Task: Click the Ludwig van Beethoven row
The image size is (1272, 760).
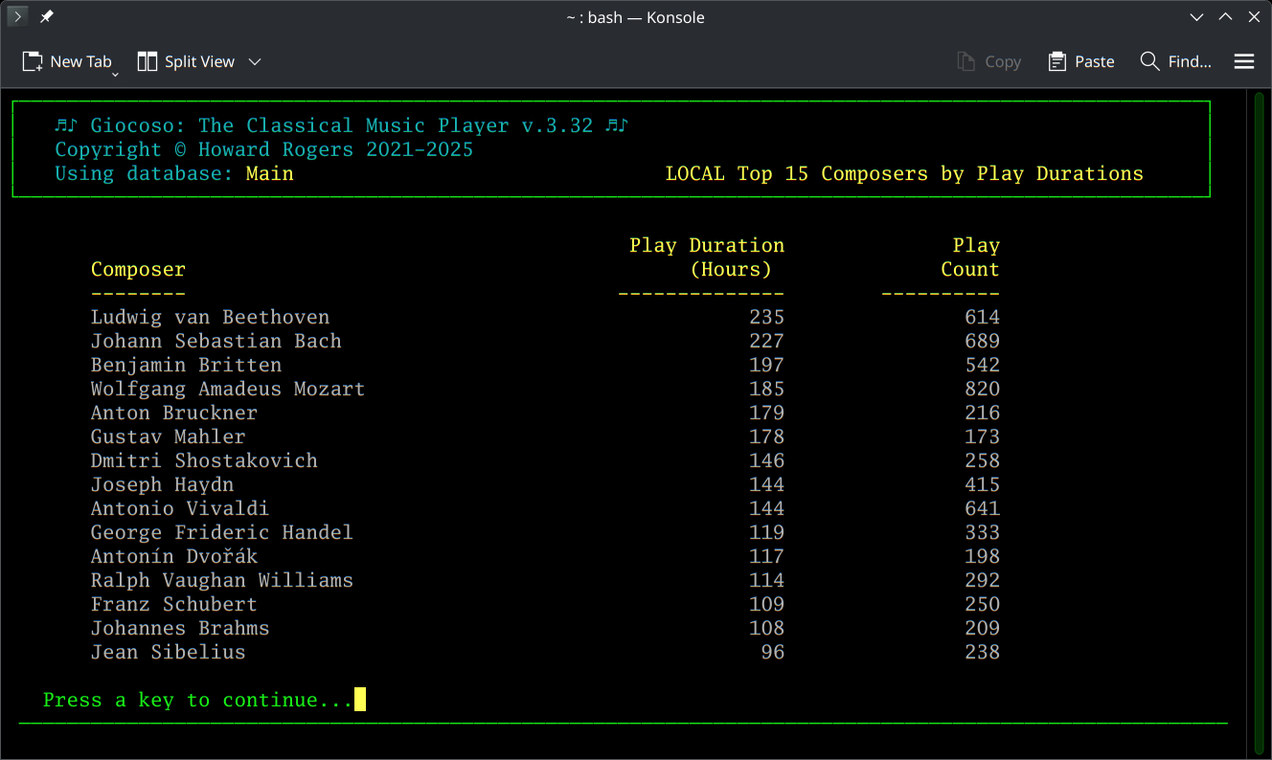Action: [210, 317]
